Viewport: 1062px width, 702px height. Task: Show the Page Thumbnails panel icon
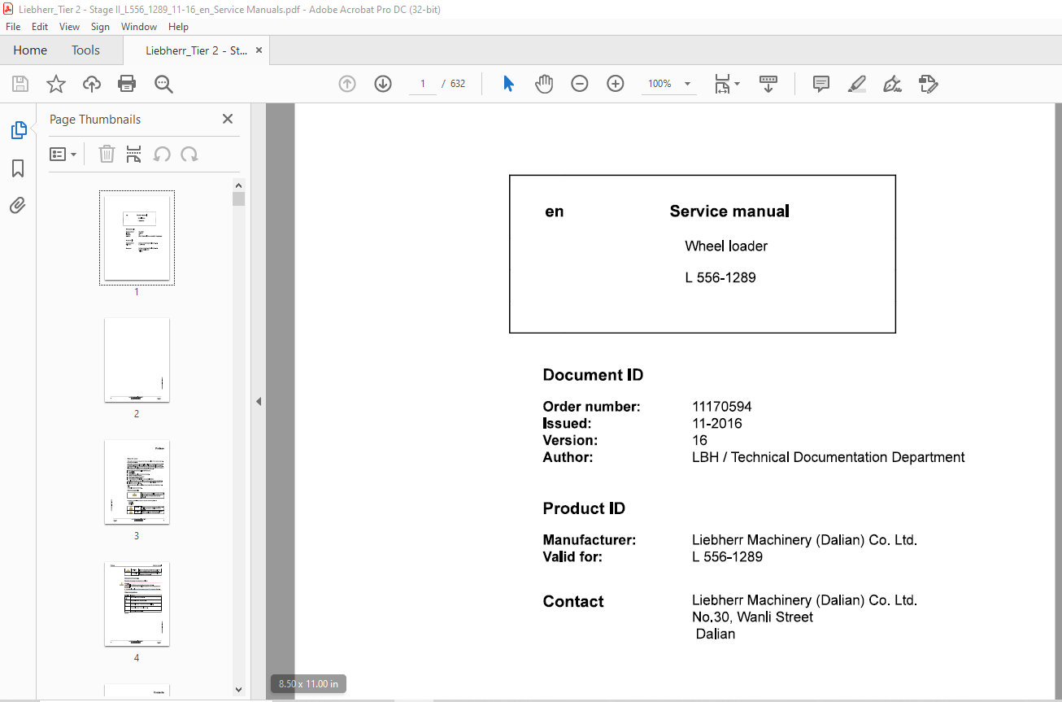18,130
